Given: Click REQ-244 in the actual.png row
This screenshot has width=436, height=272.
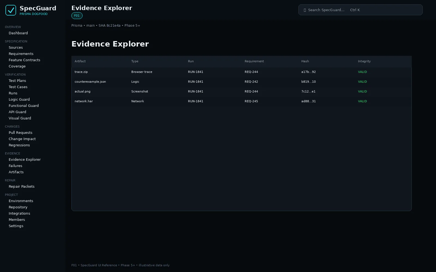Looking at the screenshot, I should coord(251,91).
